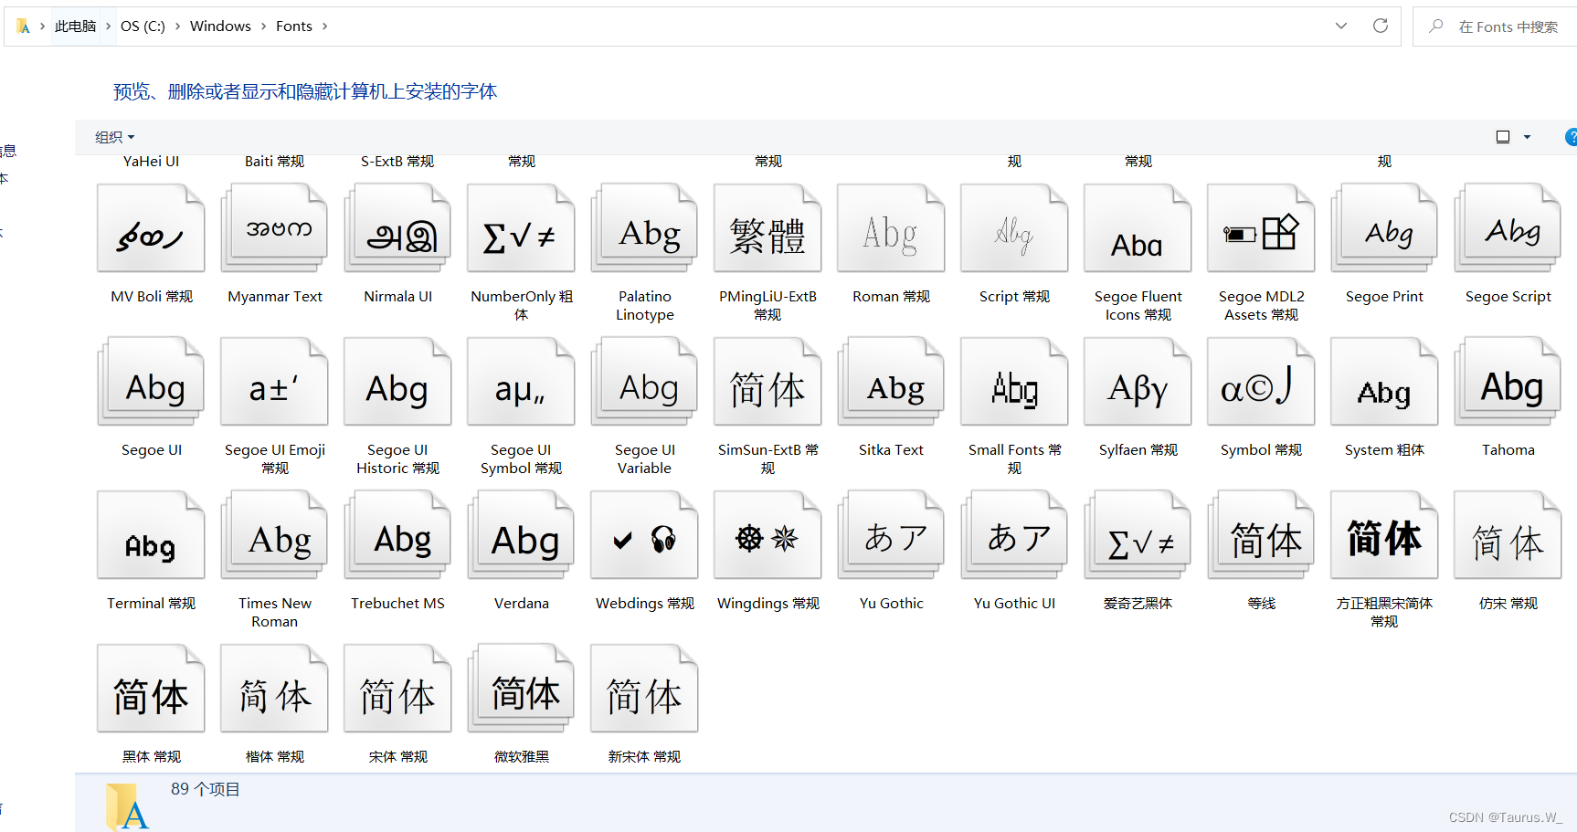Open the Verdana font family
Image resolution: width=1577 pixels, height=832 pixels.
(521, 535)
